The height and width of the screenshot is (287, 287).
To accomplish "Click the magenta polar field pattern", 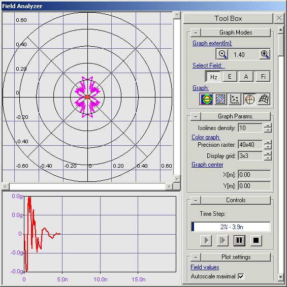I will (x=87, y=97).
